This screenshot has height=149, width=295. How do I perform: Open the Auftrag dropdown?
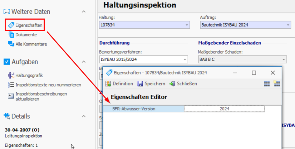point(288,25)
